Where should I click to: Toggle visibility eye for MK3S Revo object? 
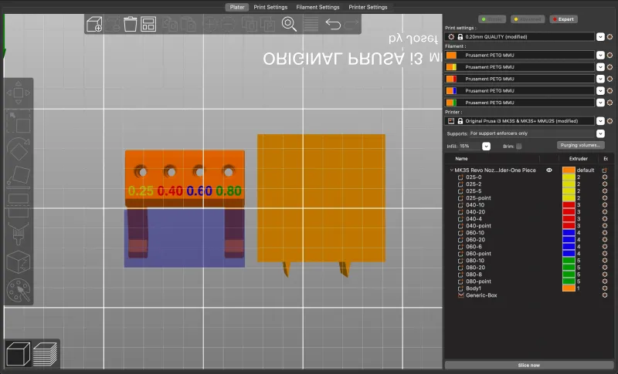(549, 170)
